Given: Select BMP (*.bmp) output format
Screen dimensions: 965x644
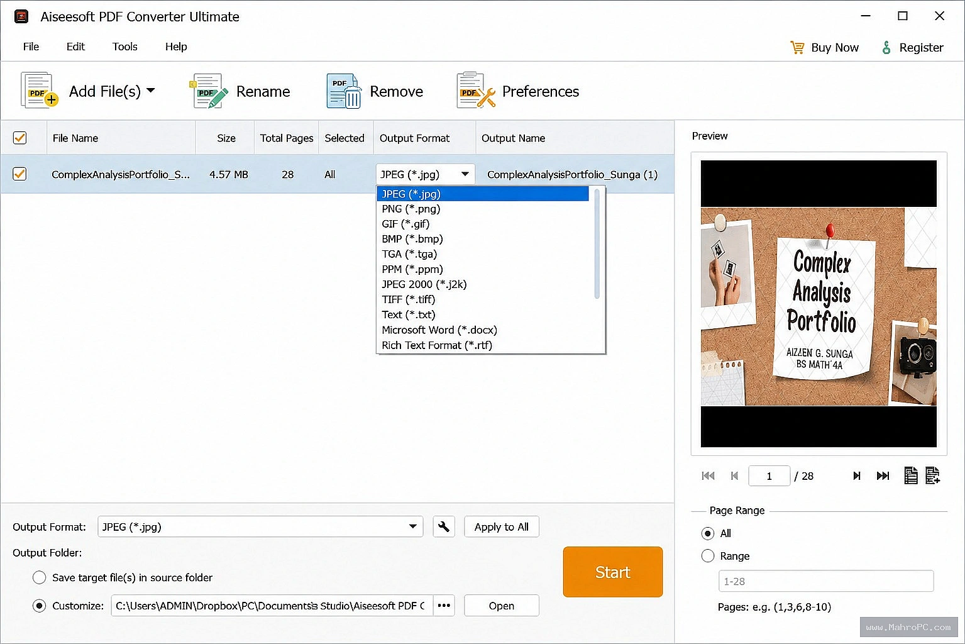Looking at the screenshot, I should tap(483, 239).
